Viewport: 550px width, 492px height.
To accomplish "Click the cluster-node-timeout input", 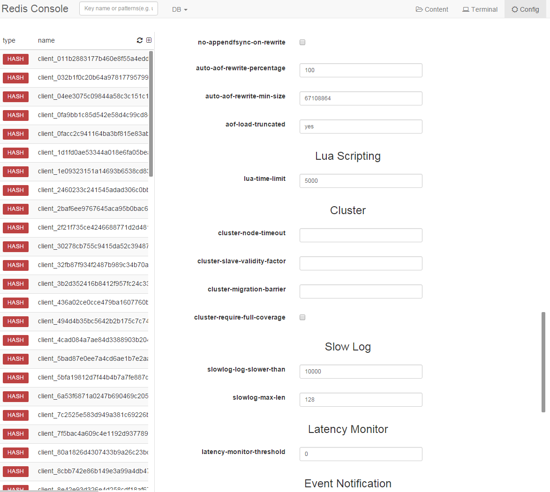I will pos(361,235).
